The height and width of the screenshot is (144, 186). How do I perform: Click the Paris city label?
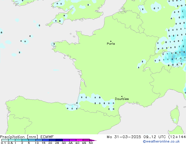click(x=111, y=44)
